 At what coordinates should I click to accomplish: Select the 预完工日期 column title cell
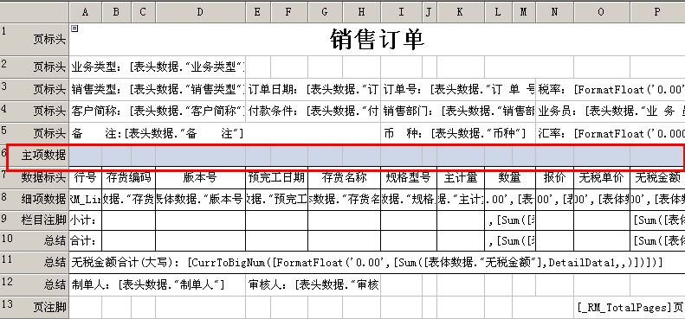276,177
